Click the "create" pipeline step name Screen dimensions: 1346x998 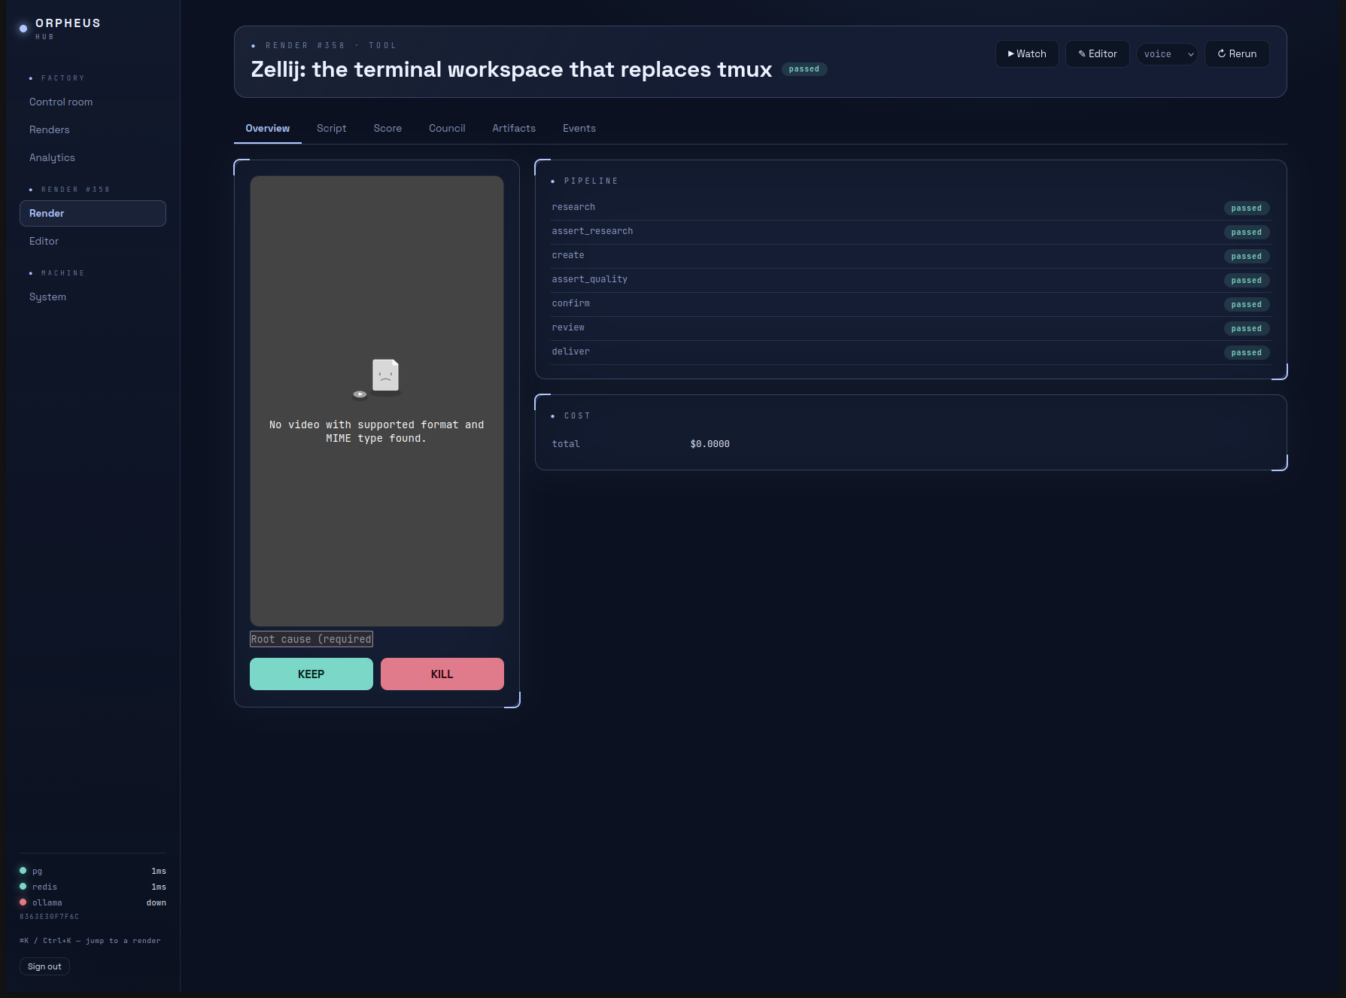[x=568, y=256]
